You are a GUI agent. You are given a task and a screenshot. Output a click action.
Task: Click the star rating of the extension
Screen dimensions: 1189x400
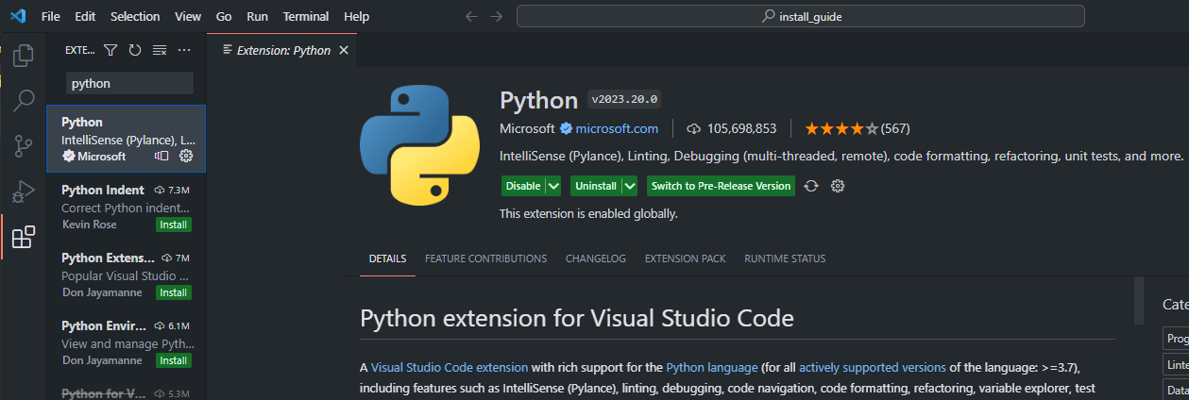click(x=841, y=128)
